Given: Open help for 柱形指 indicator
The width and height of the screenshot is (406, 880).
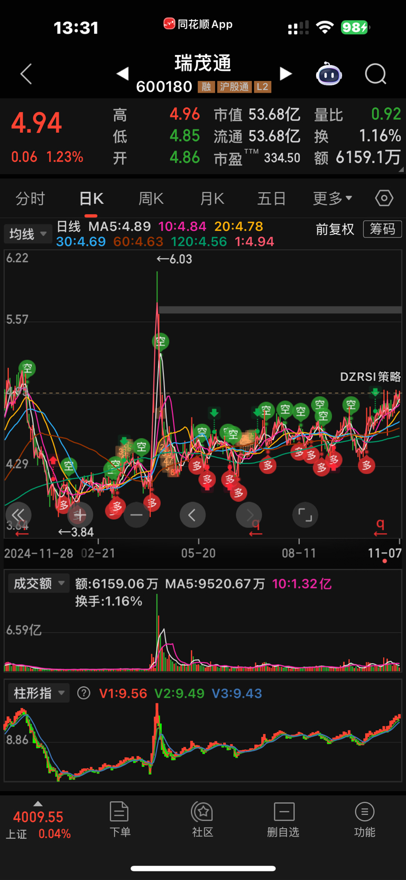Looking at the screenshot, I should (x=84, y=693).
